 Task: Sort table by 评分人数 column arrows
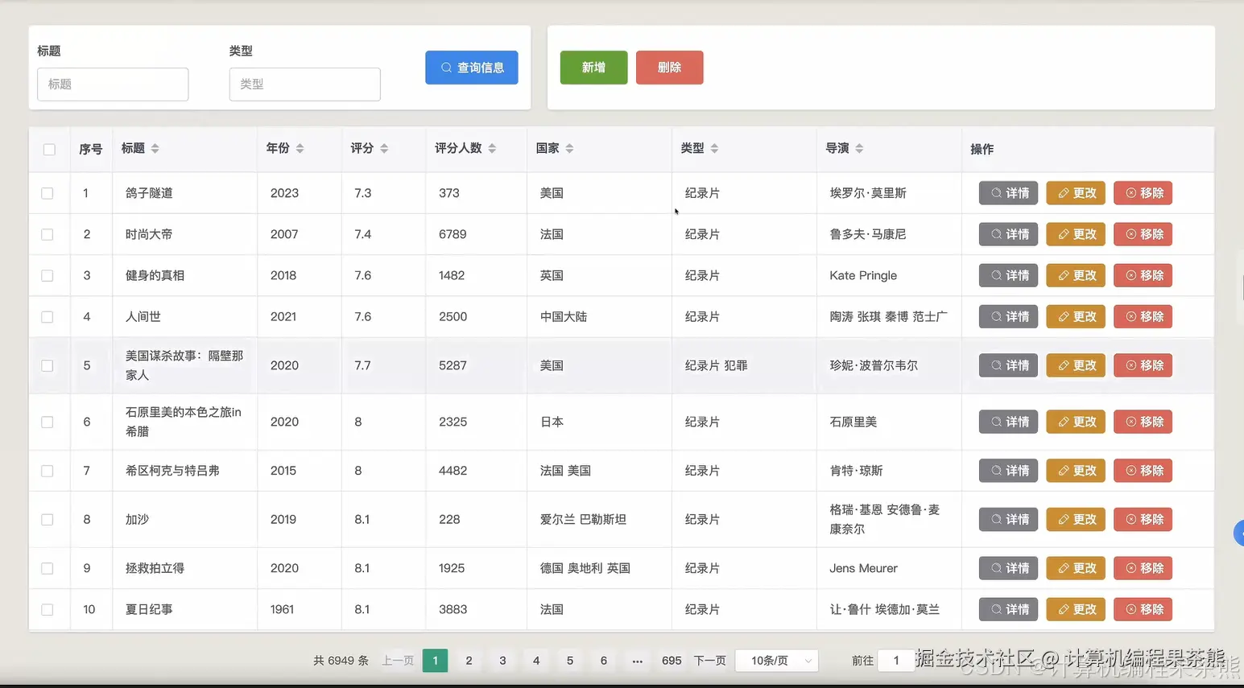click(492, 148)
